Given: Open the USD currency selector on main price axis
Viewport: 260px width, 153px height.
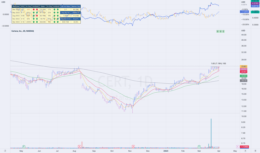Looking at the screenshot, I should tap(243, 31).
